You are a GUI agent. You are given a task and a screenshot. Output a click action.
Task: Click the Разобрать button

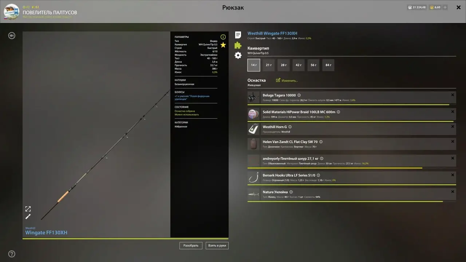[x=191, y=246]
